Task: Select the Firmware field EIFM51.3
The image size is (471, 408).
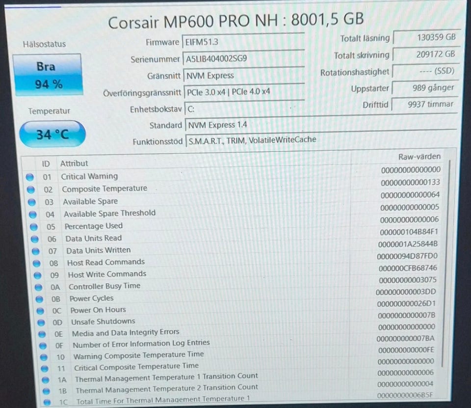Action: (x=243, y=42)
